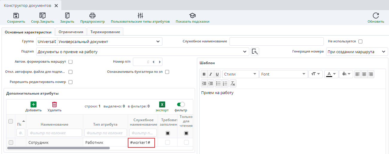389x154 pixels.
Task: Enable the 'Не используется' checkbox
Action: 360,41
